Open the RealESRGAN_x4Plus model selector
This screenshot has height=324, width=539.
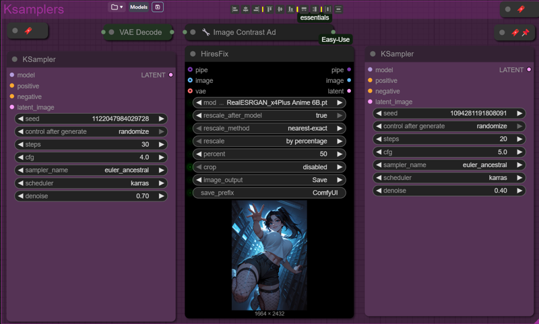(x=269, y=102)
